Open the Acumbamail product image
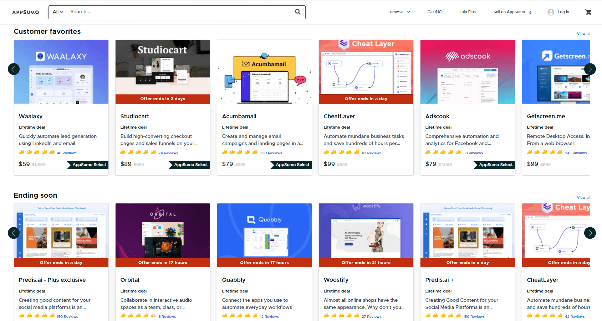602x321 pixels. pos(264,72)
